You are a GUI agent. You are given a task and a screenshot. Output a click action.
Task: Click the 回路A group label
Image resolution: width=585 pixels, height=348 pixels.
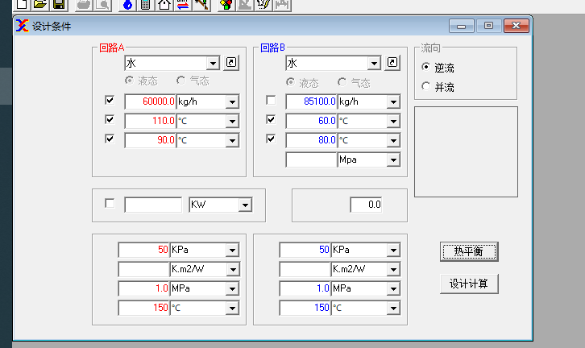(x=111, y=48)
